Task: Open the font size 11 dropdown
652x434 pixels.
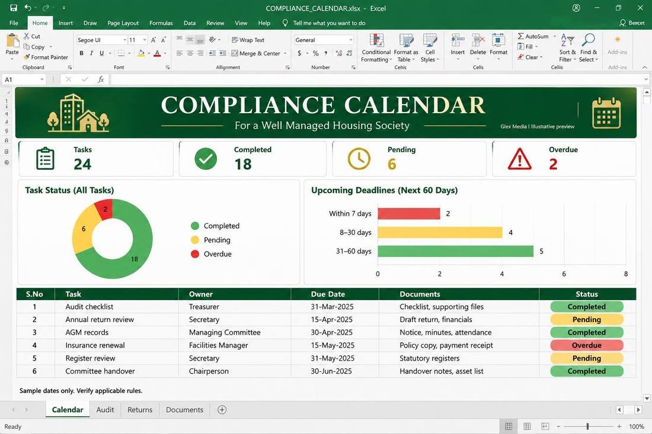Action: (144, 40)
